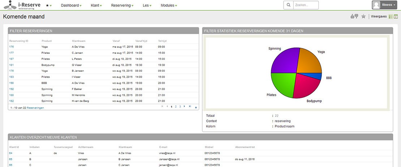This screenshot has width=401, height=167.
Task: Switch to list view under Weergaves
Action: pos(391,16)
